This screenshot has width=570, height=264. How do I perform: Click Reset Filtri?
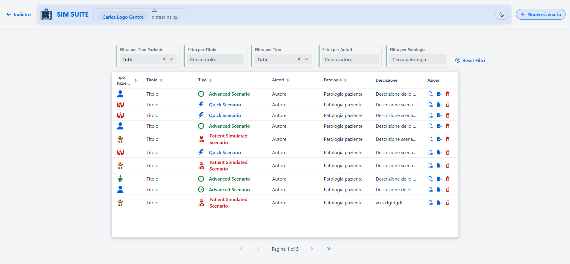(470, 60)
